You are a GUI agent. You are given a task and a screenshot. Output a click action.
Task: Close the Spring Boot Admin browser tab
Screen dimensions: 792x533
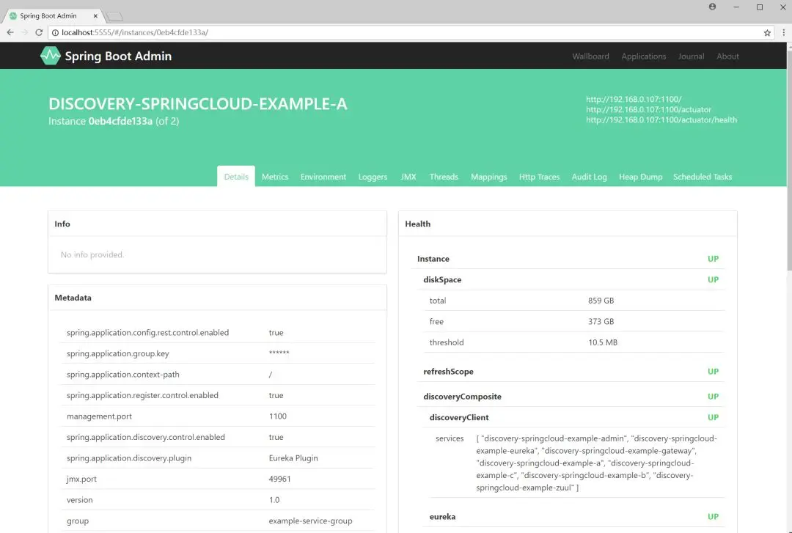pyautogui.click(x=95, y=15)
